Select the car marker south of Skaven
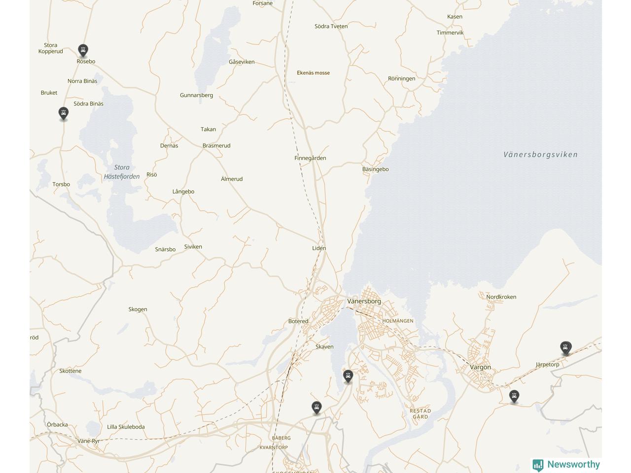 (x=348, y=376)
